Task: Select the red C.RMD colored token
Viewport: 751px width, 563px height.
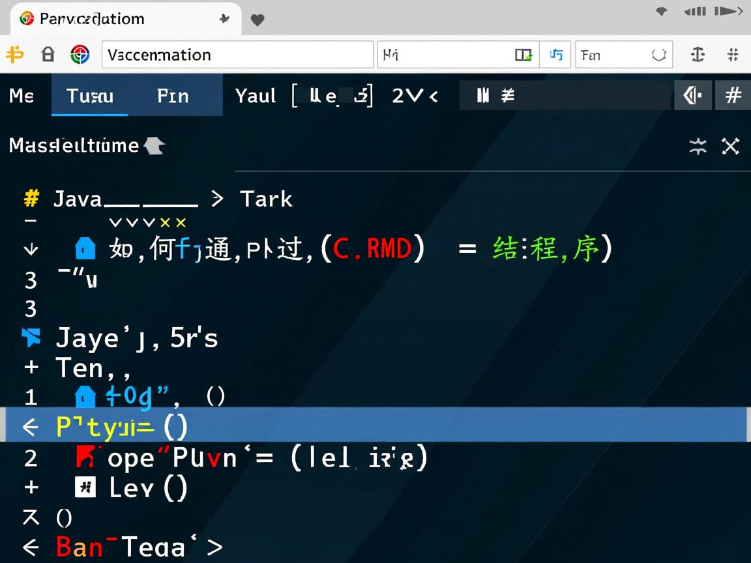Action: pos(373,248)
